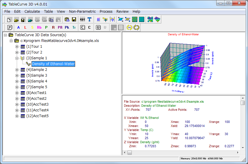
Task: Toggle the boxed P process button
Action: tap(9, 27)
